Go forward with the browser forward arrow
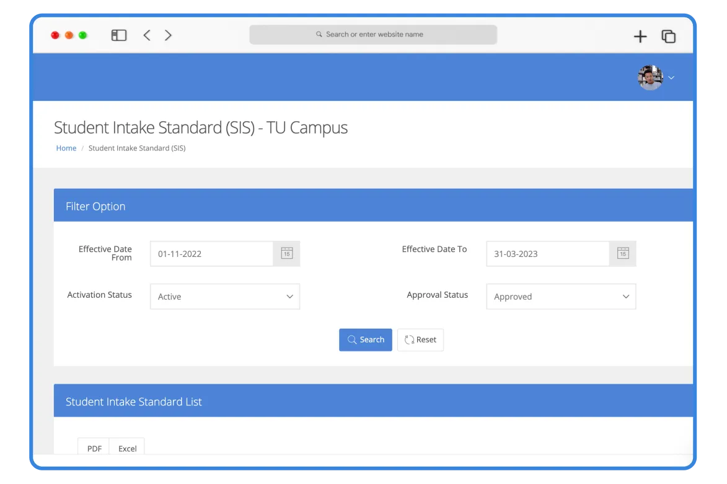This screenshot has width=727, height=484. click(168, 35)
